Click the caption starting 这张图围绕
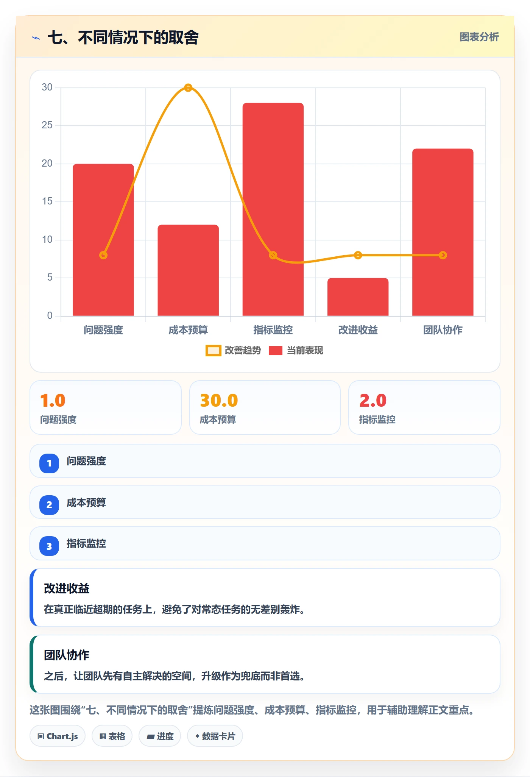The height and width of the screenshot is (777, 530). (253, 710)
